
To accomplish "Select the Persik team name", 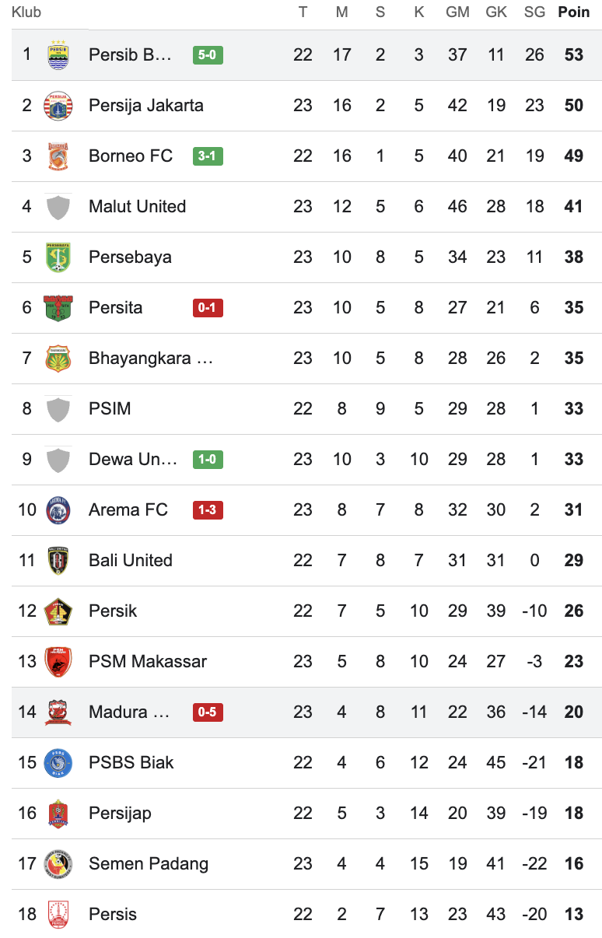I will tap(113, 611).
